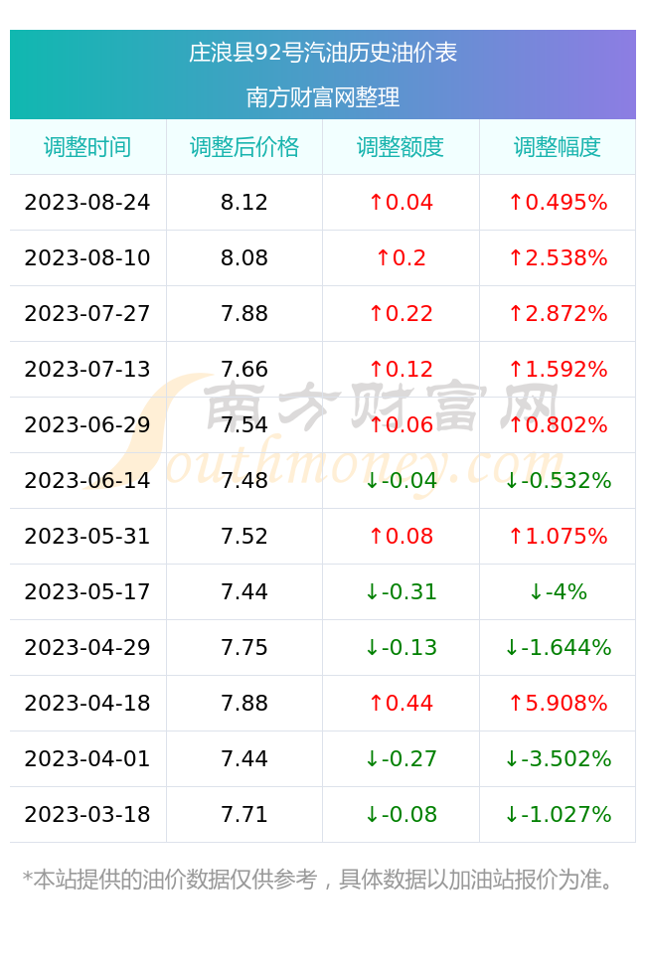Click the ↑5.908% percentage cell
Viewport: 646px width, 974px height.
[x=558, y=703]
